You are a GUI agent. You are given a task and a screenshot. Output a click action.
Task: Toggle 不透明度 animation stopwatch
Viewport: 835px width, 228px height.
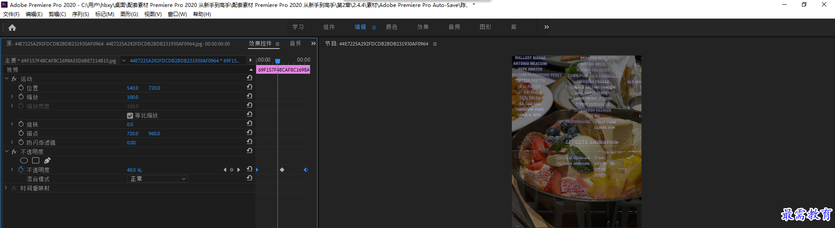click(21, 169)
